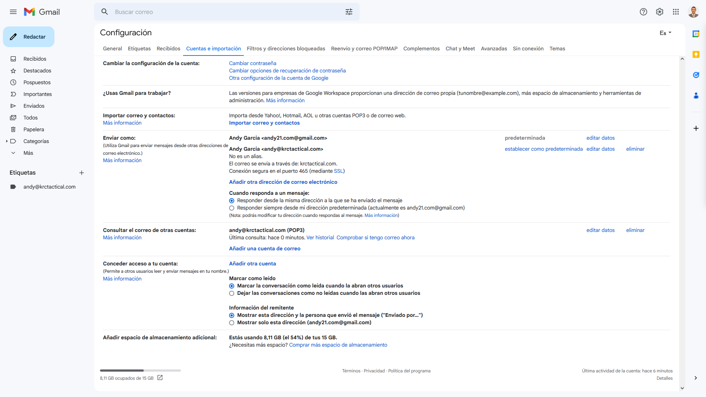The height and width of the screenshot is (397, 706).
Task: Click the filter/search options icon
Action: [x=349, y=12]
